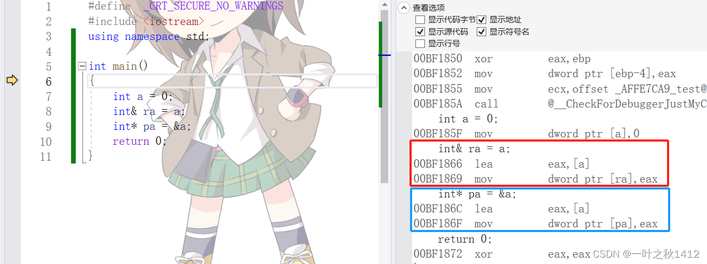Click disassembly address 00BF1855

(x=438, y=89)
